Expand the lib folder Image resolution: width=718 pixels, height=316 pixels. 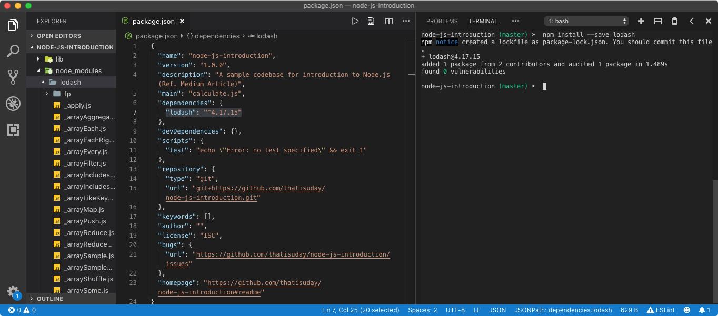(71, 59)
